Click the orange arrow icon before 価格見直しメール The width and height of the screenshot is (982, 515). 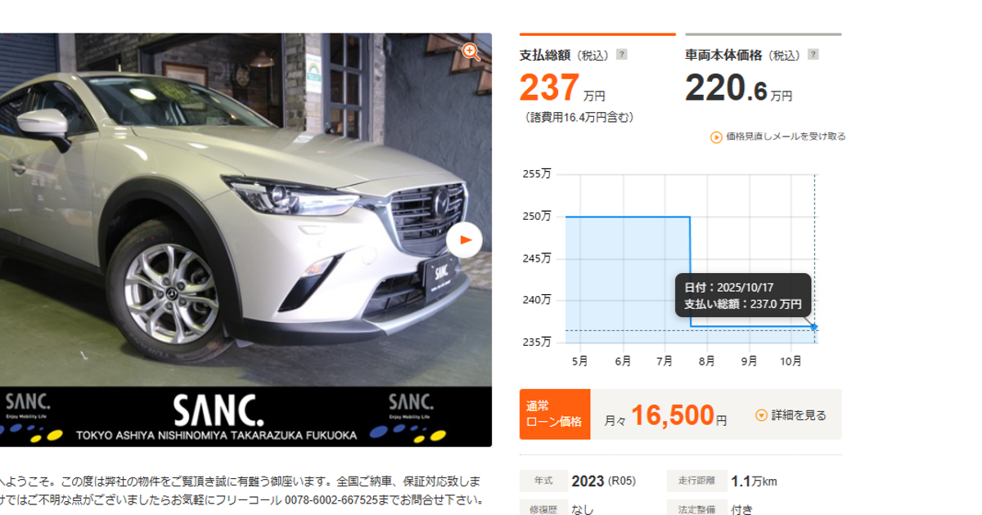[716, 137]
